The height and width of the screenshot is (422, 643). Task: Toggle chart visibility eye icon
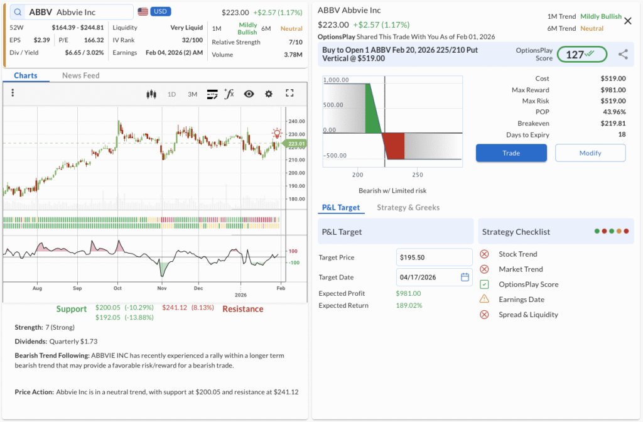pos(249,94)
